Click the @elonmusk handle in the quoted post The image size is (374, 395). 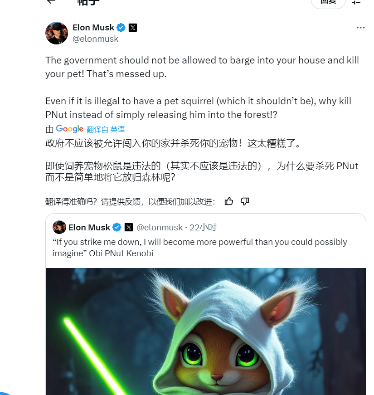point(160,228)
